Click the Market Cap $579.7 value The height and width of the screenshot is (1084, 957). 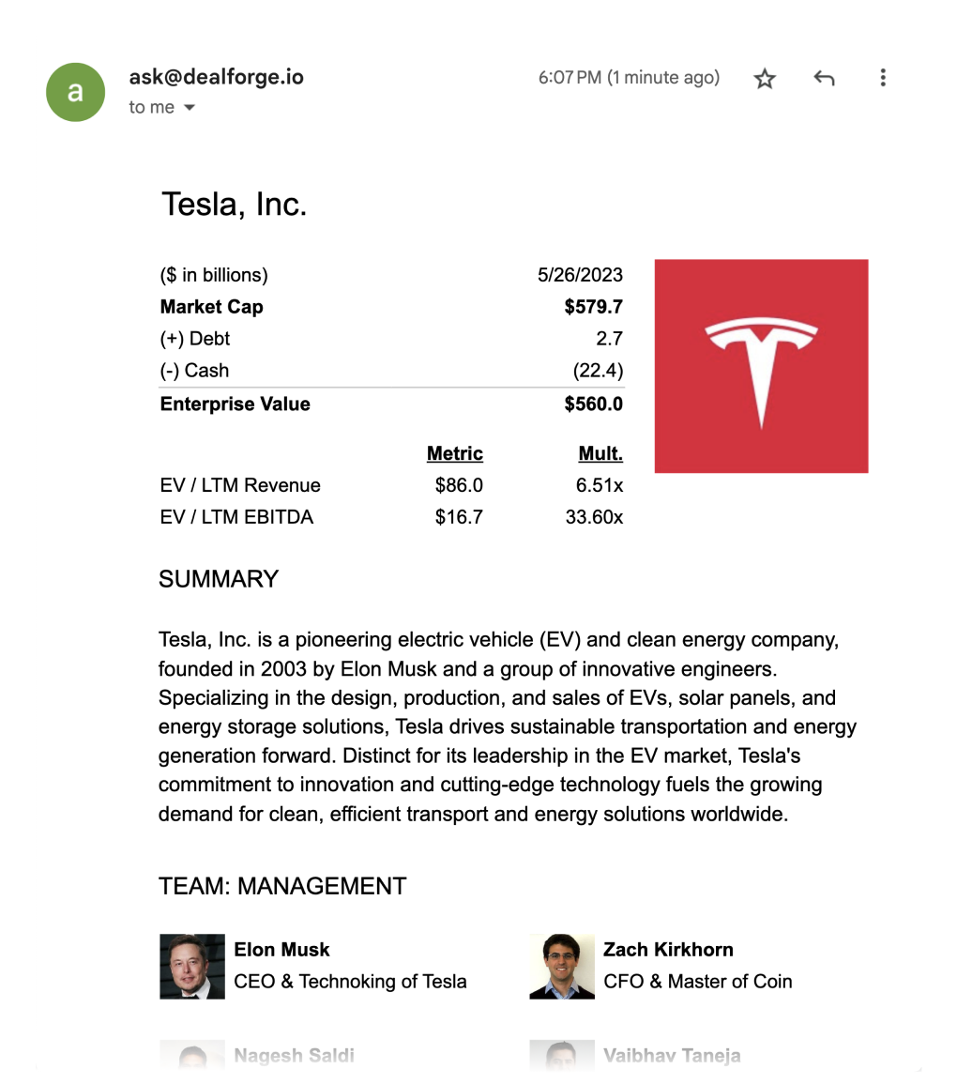point(594,307)
